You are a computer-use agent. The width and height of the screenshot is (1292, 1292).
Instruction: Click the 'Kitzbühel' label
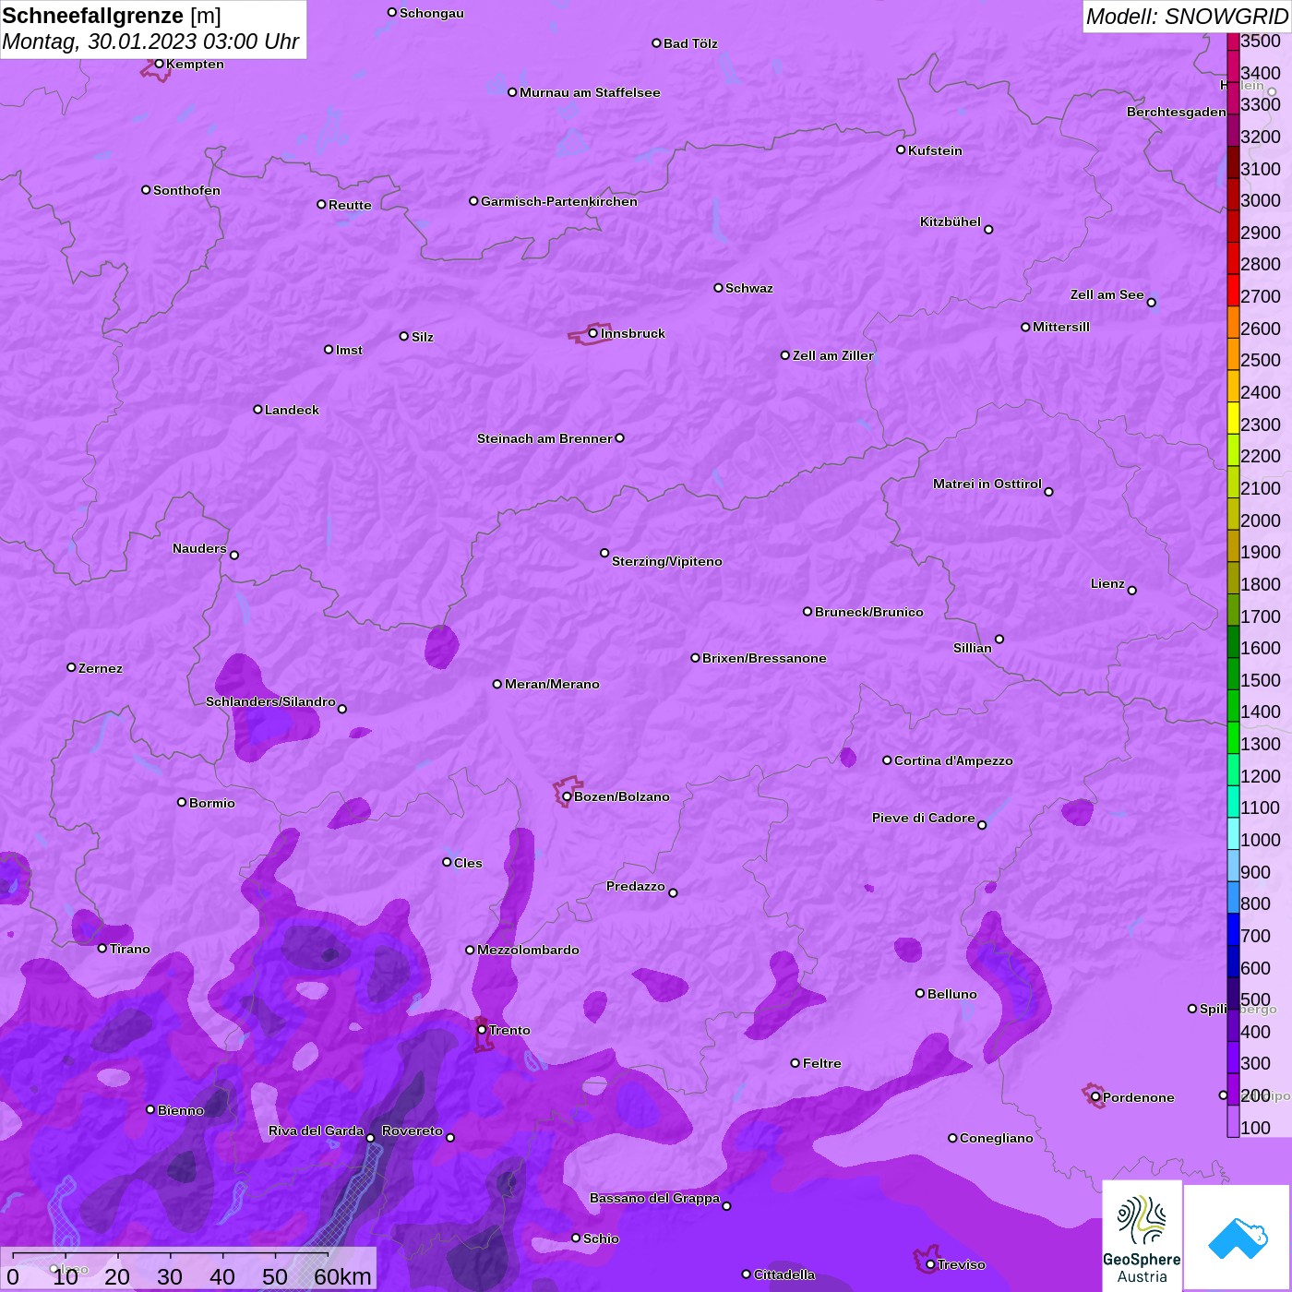pyautogui.click(x=951, y=221)
